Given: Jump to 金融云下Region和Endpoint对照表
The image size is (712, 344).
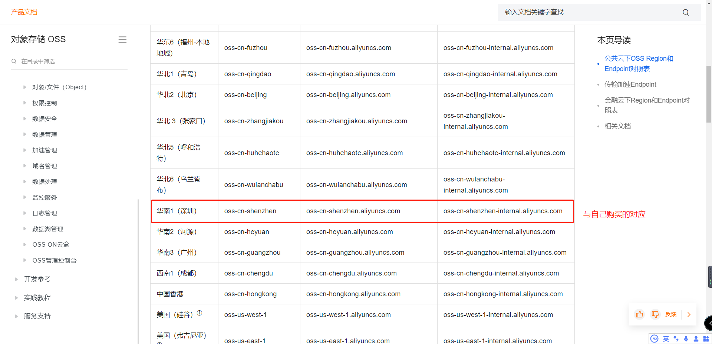Looking at the screenshot, I should (647, 105).
